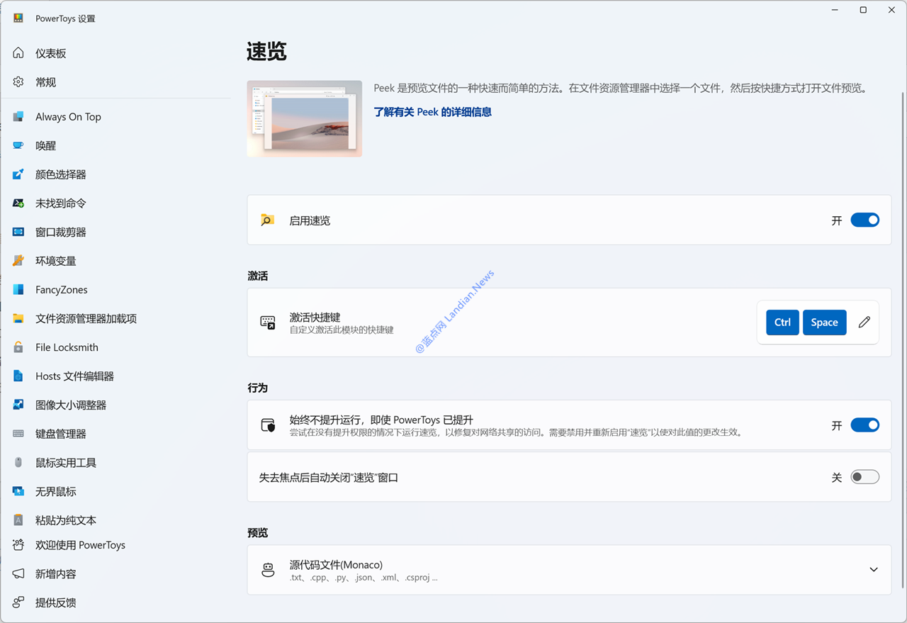The height and width of the screenshot is (623, 907).
Task: Open 了解有关 Peek 的详细信息 link
Action: 433,112
